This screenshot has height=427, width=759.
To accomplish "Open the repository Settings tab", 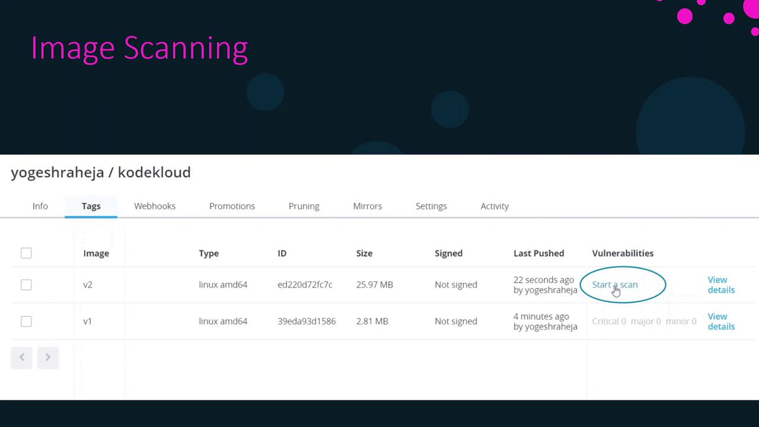I will coord(431,206).
